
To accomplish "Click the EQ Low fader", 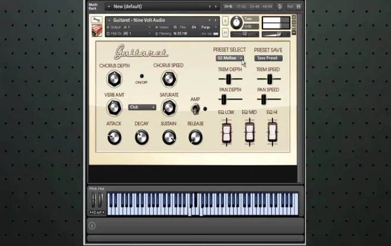I will pyautogui.click(x=226, y=133).
